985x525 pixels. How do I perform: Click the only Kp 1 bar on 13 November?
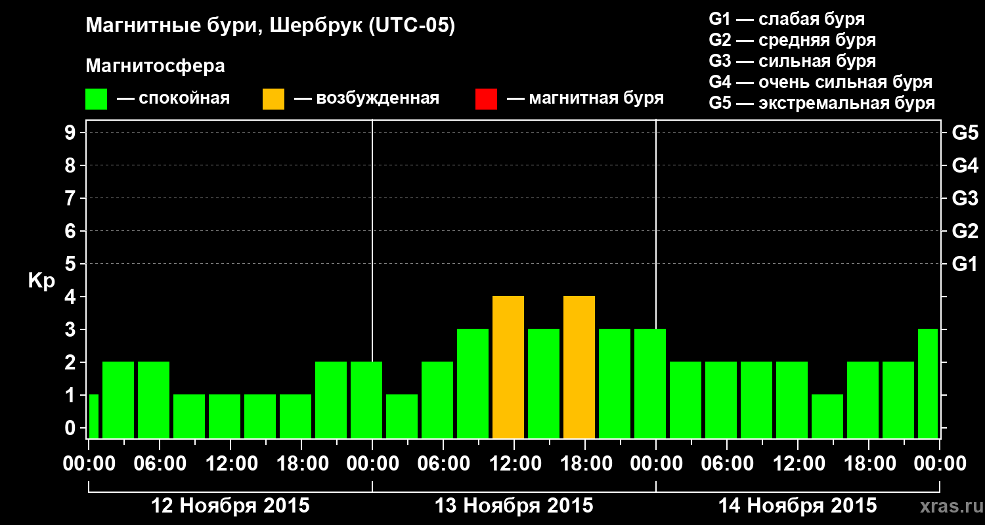(402, 417)
